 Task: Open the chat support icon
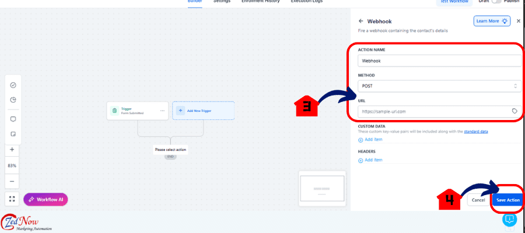(509, 219)
